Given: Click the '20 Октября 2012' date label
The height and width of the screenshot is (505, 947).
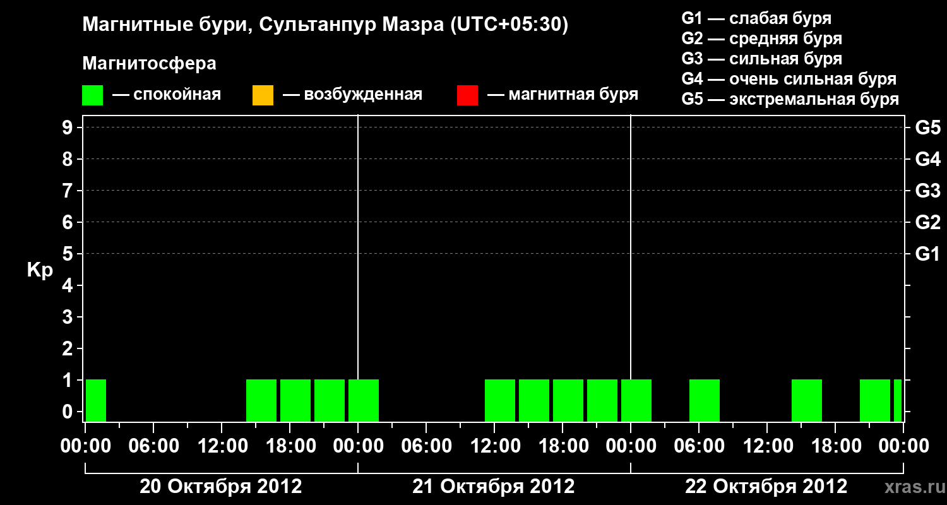Looking at the screenshot, I should pos(221,487).
